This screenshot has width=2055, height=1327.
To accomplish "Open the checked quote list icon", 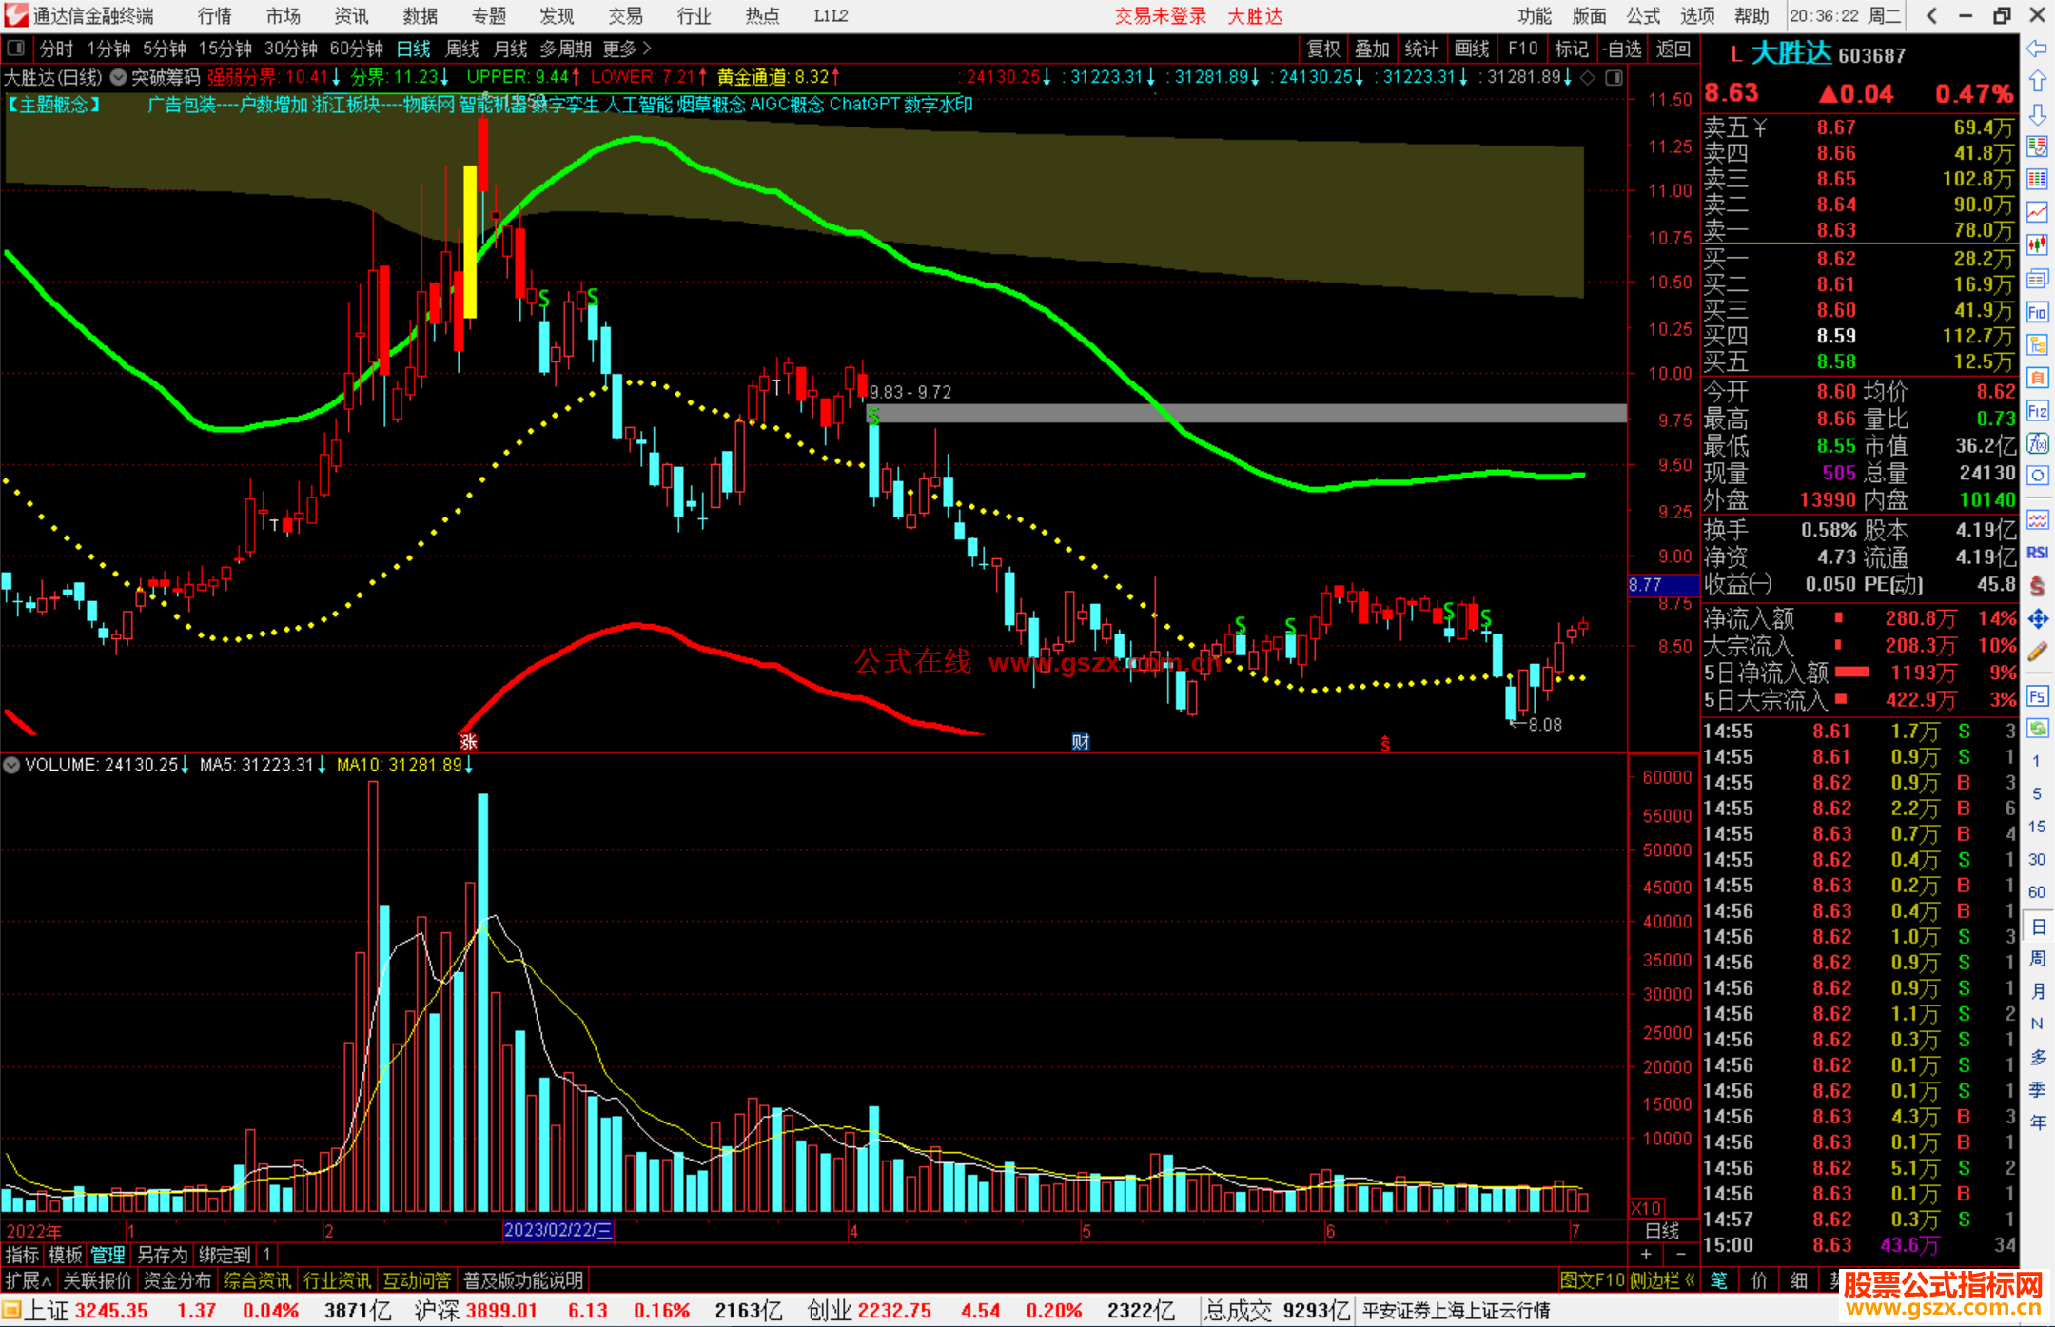I will pyautogui.click(x=2037, y=146).
